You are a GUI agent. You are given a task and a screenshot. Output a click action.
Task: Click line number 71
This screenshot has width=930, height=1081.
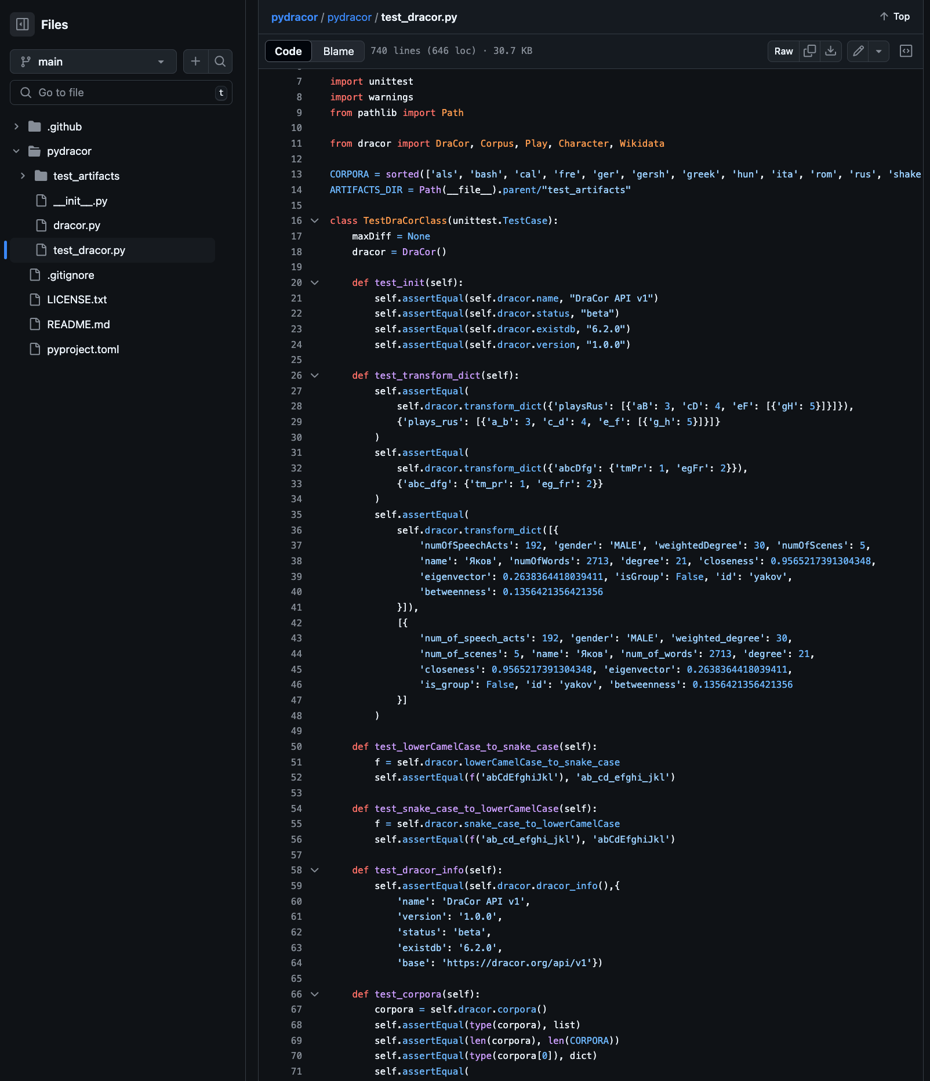click(296, 1072)
